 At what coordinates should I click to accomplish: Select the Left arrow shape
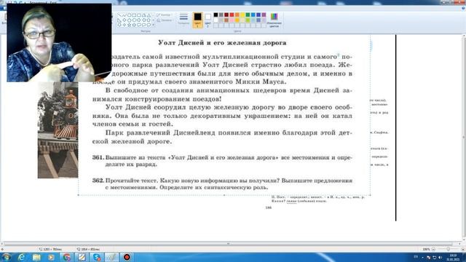144,20
